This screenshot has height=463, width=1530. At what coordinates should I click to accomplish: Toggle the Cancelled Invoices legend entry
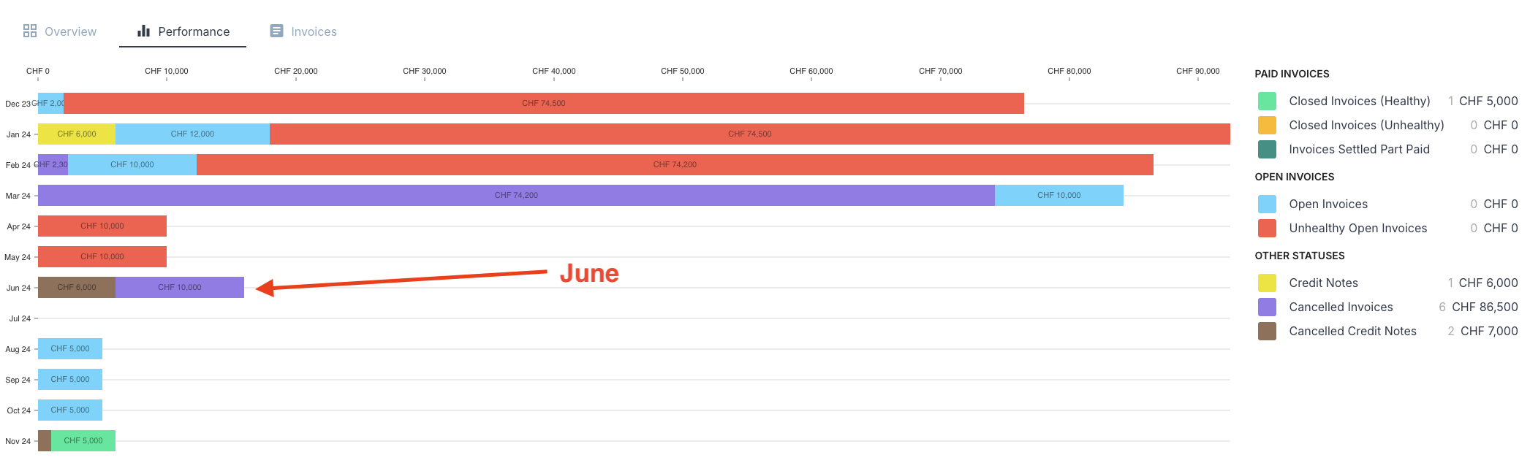1341,307
